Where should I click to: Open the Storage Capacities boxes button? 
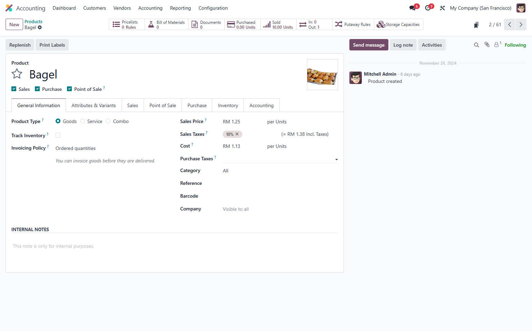coord(398,25)
